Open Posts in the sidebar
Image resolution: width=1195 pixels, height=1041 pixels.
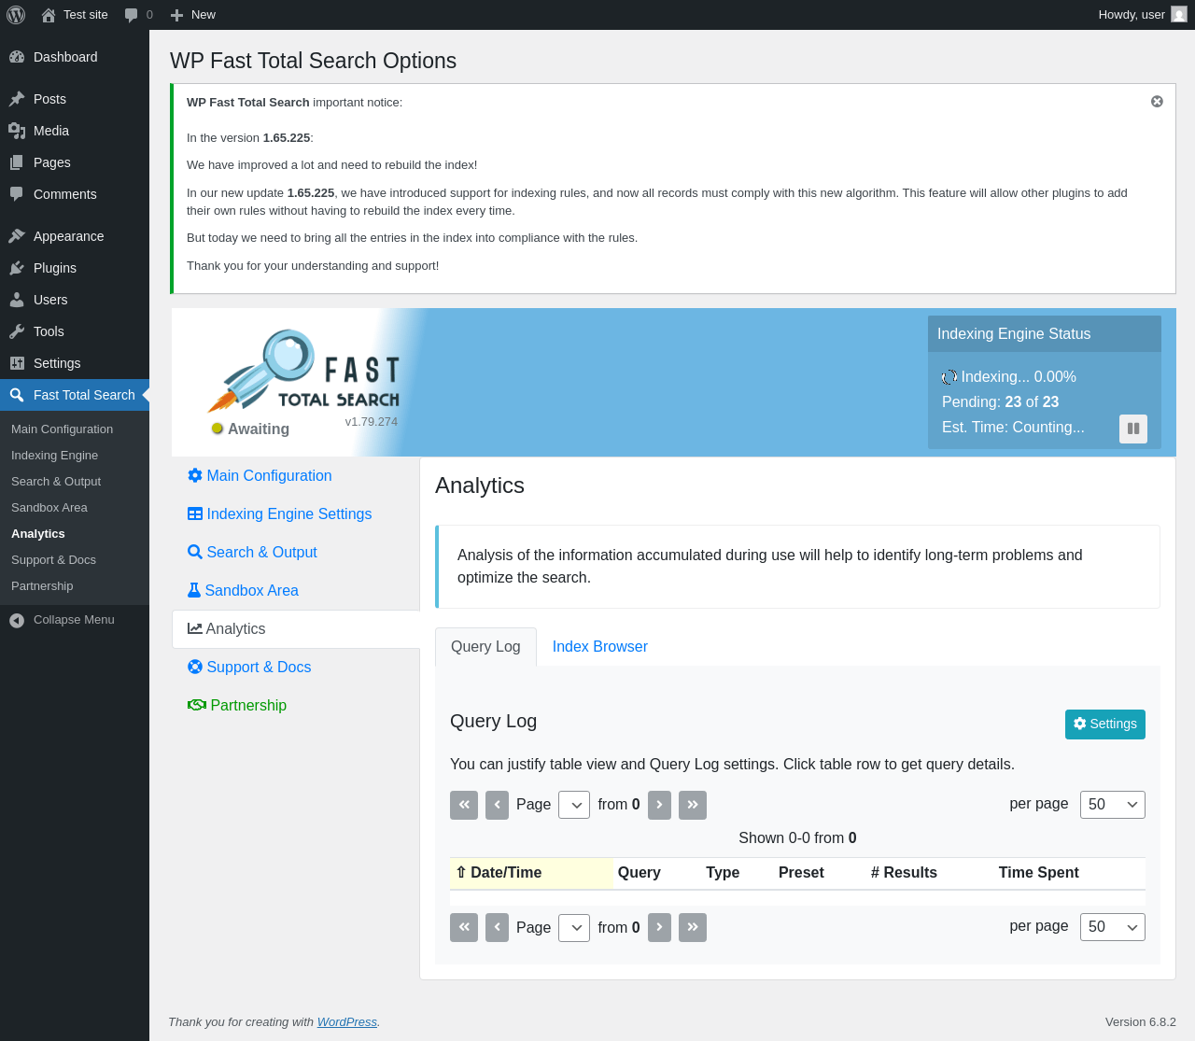pyautogui.click(x=75, y=99)
